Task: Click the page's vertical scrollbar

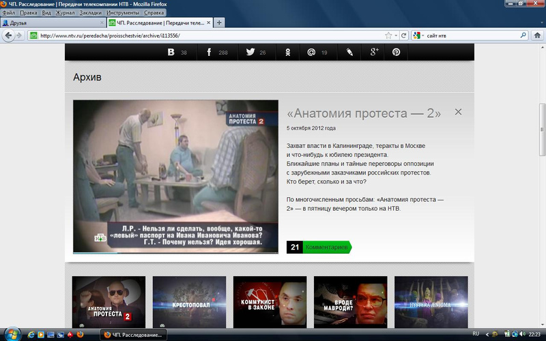Action: pyautogui.click(x=542, y=123)
